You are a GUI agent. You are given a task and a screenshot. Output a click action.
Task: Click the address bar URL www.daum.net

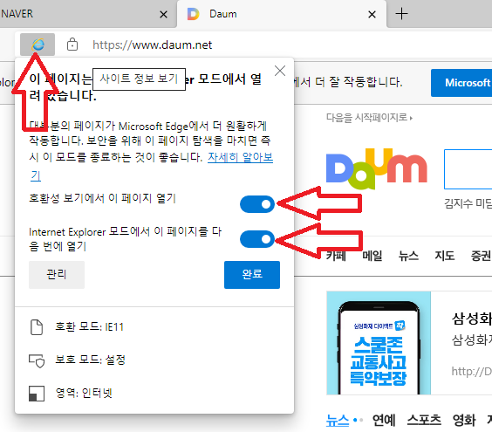153,45
